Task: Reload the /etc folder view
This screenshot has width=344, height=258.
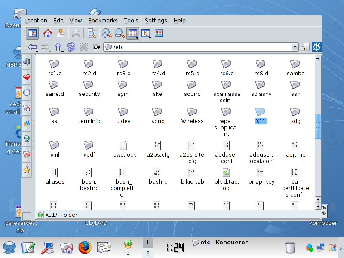Action: pyautogui.click(x=71, y=47)
